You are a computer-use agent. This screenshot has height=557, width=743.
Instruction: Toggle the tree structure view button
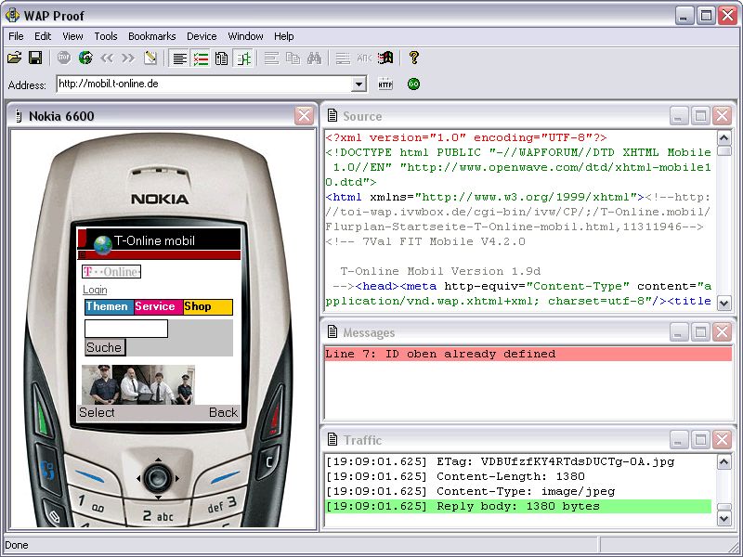243,58
